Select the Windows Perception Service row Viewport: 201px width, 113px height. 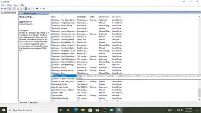(87, 51)
